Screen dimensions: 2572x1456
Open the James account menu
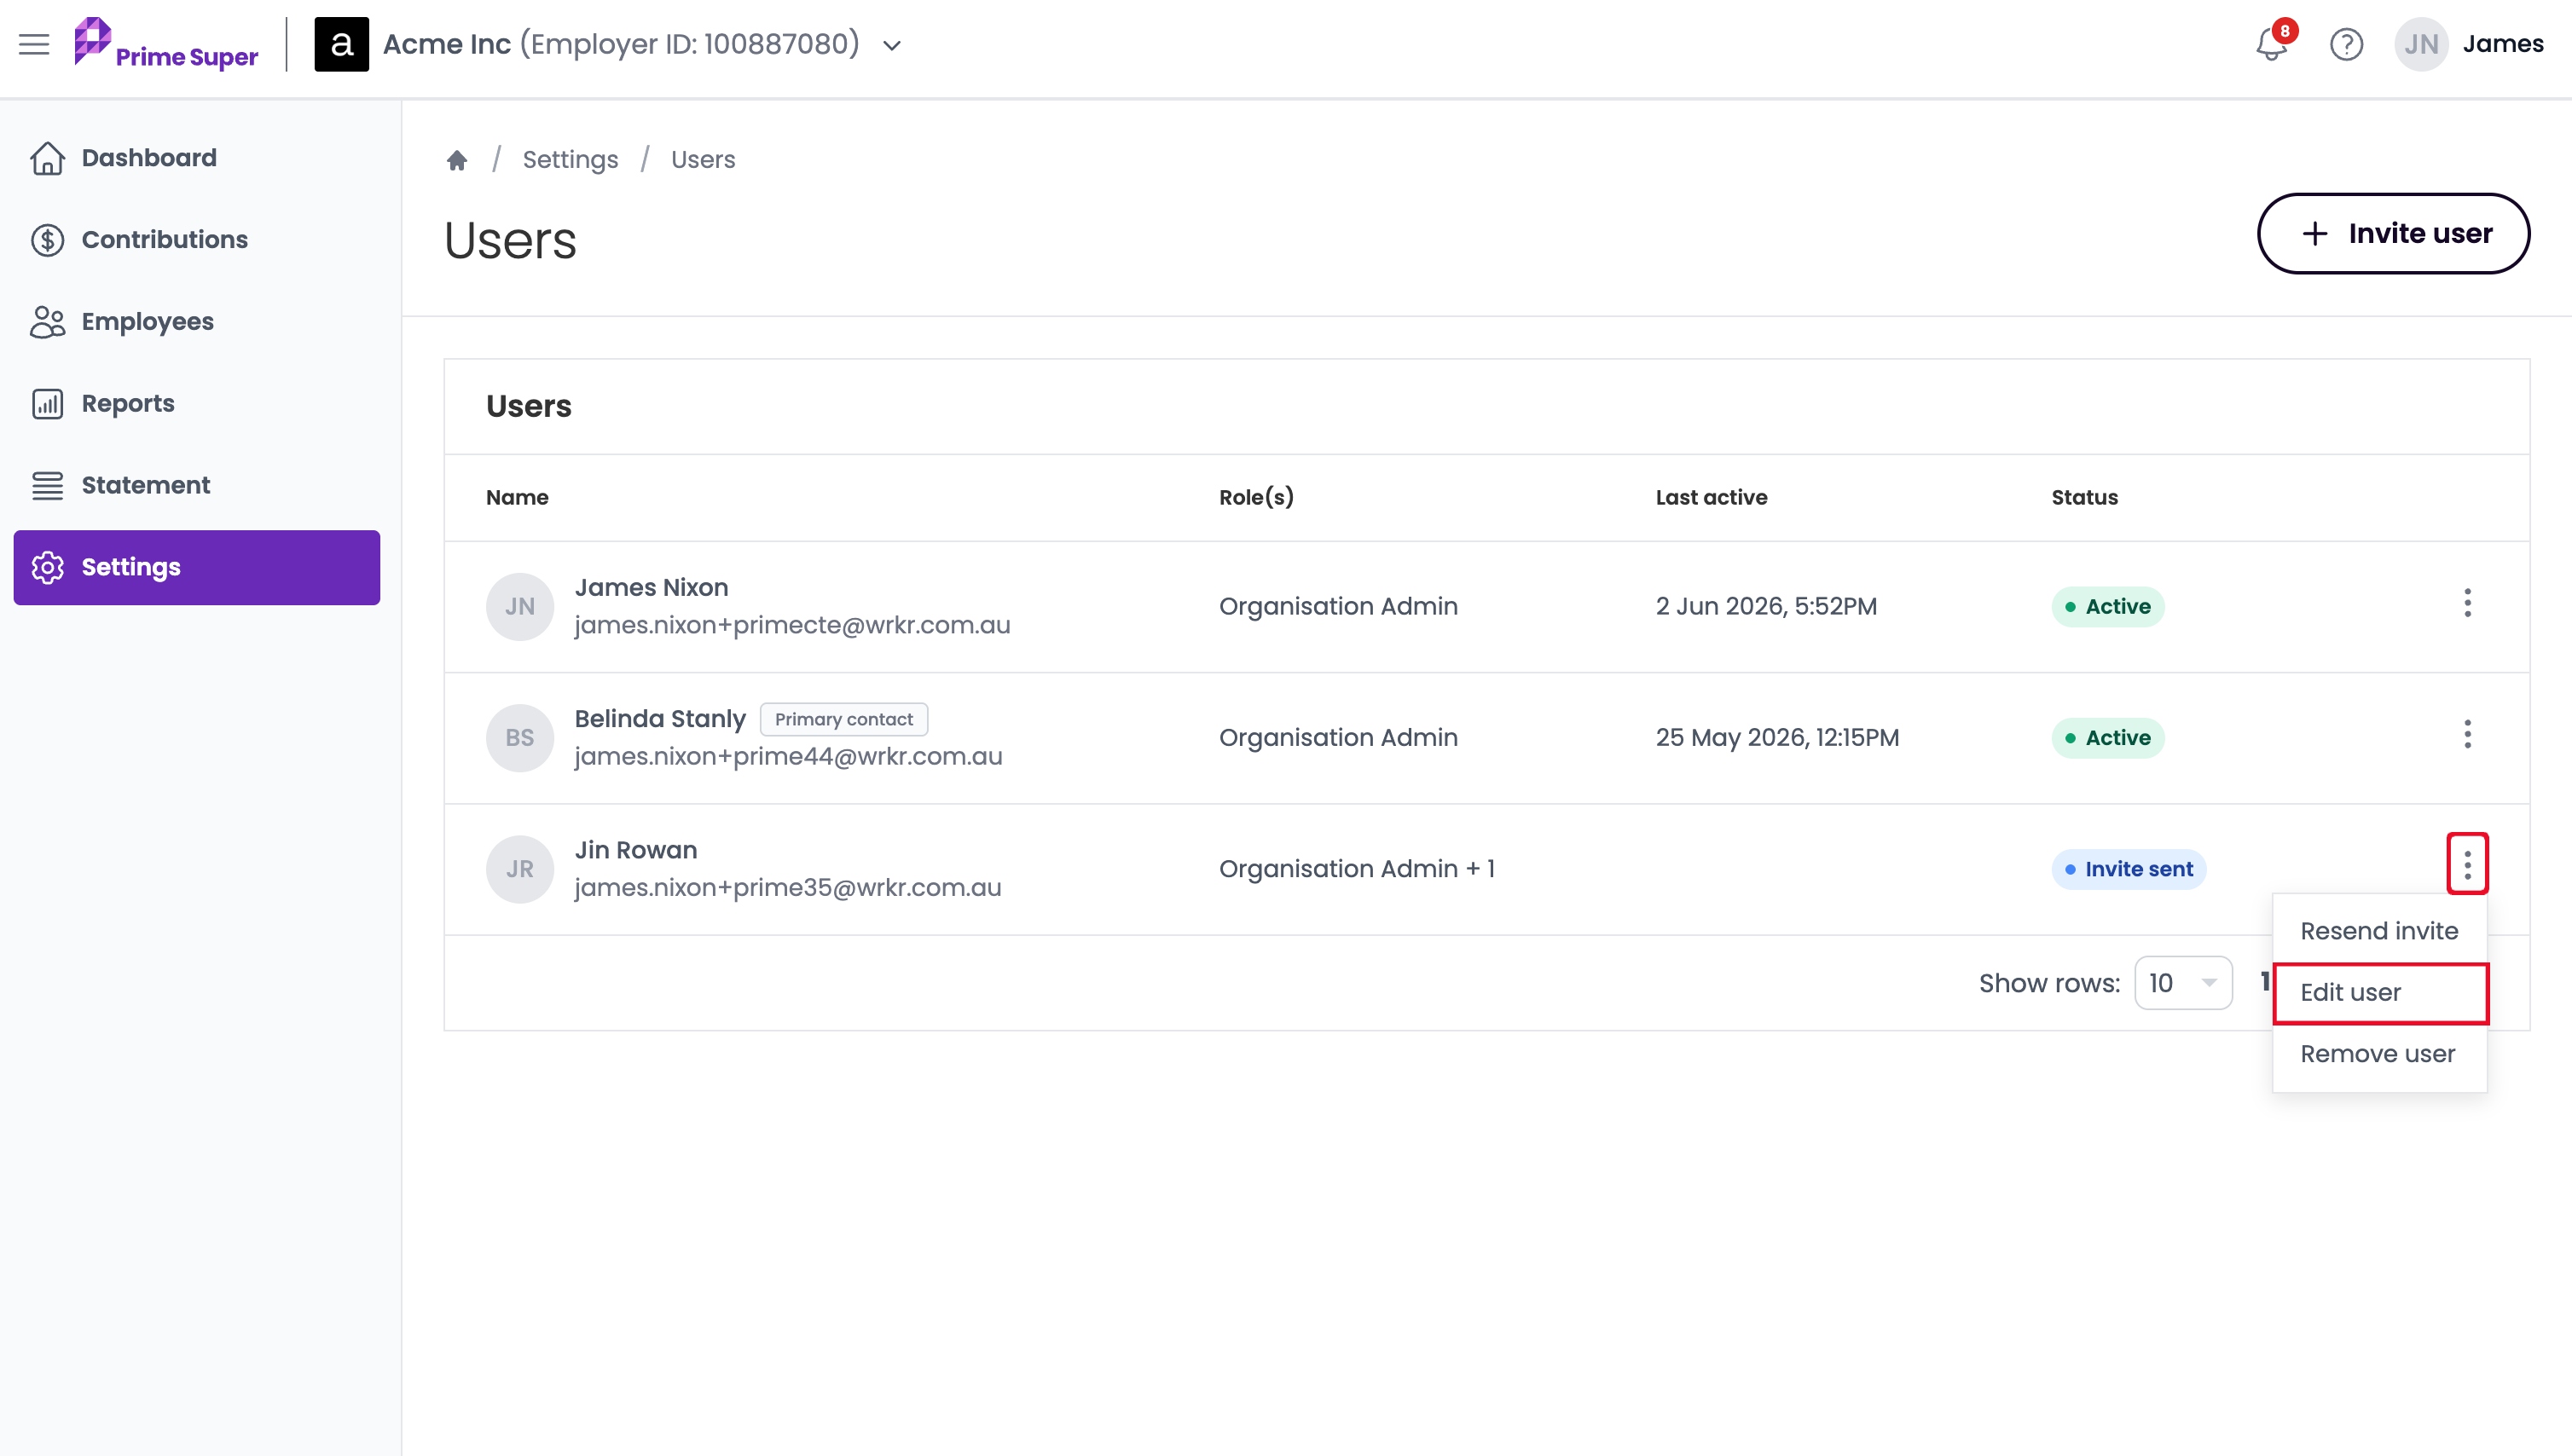click(2503, 44)
